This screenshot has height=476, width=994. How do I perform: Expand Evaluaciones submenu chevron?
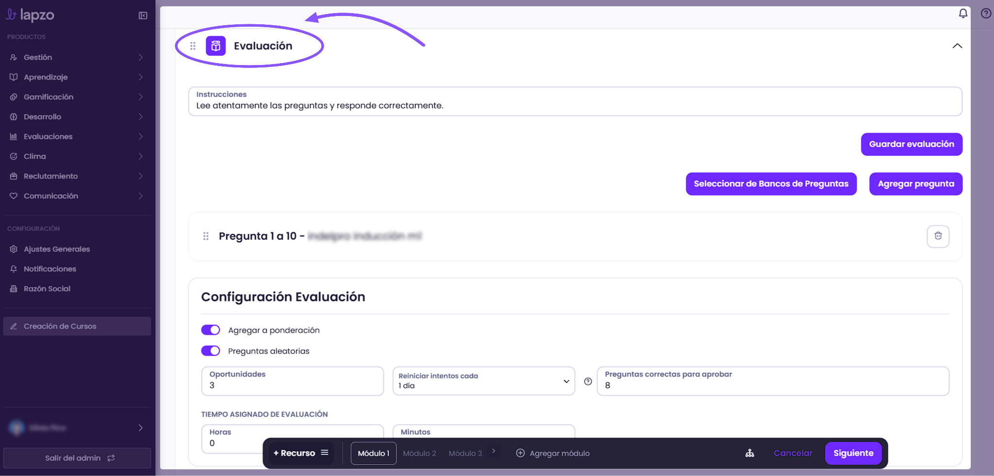tap(140, 137)
